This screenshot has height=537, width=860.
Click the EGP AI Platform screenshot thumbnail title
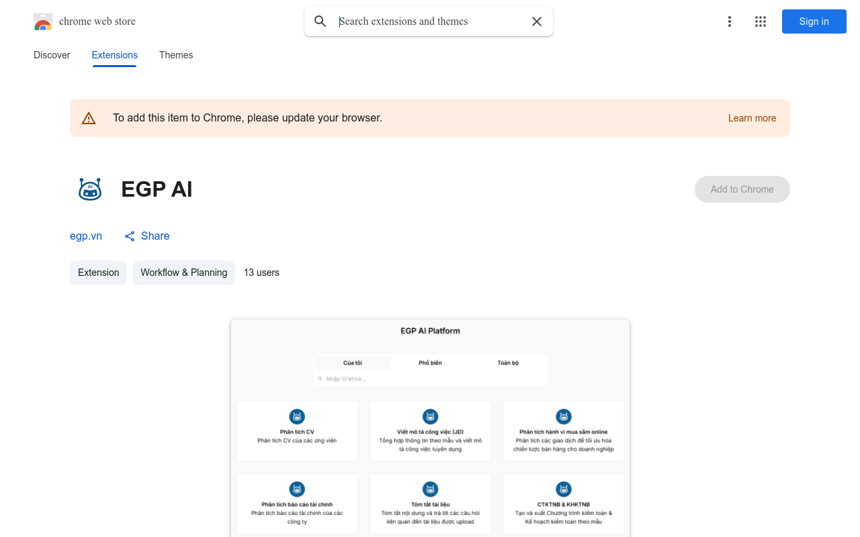coord(430,331)
